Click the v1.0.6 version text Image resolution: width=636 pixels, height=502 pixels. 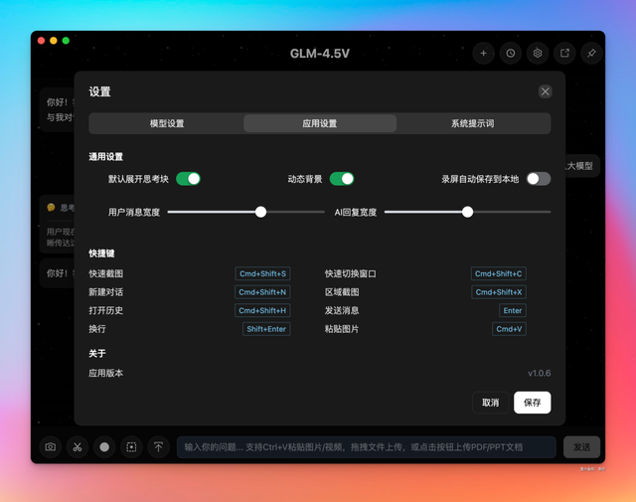point(539,374)
